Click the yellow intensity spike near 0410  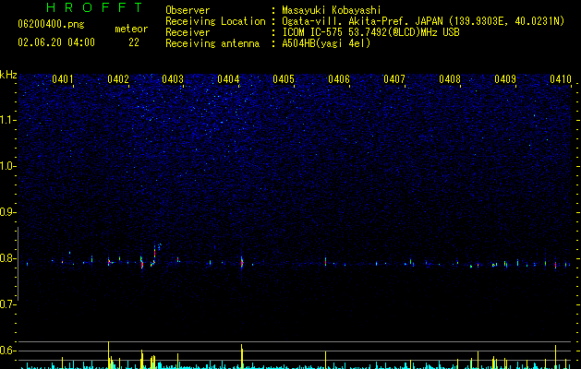click(555, 356)
